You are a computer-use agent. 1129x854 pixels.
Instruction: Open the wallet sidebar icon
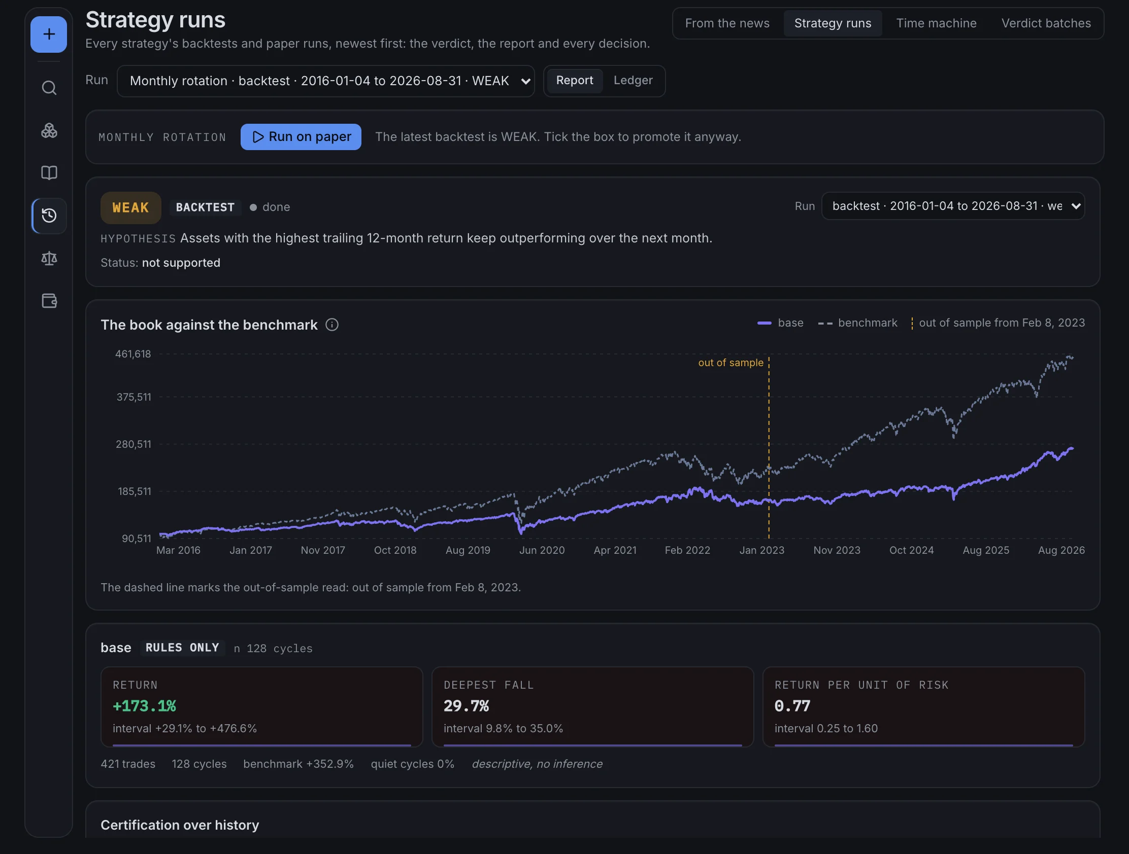pos(49,301)
